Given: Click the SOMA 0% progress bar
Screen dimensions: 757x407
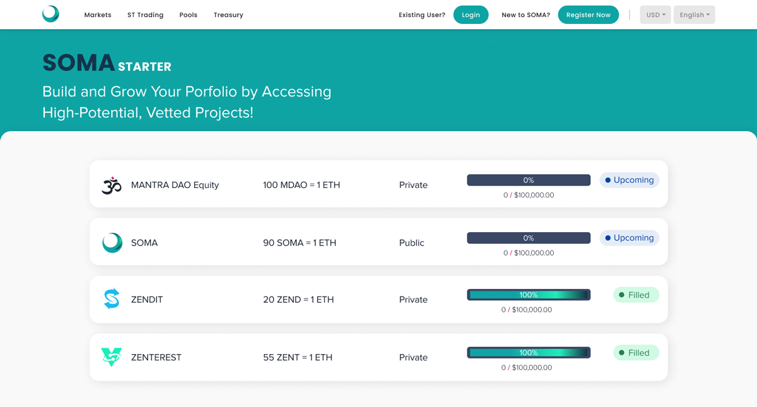Looking at the screenshot, I should [529, 238].
